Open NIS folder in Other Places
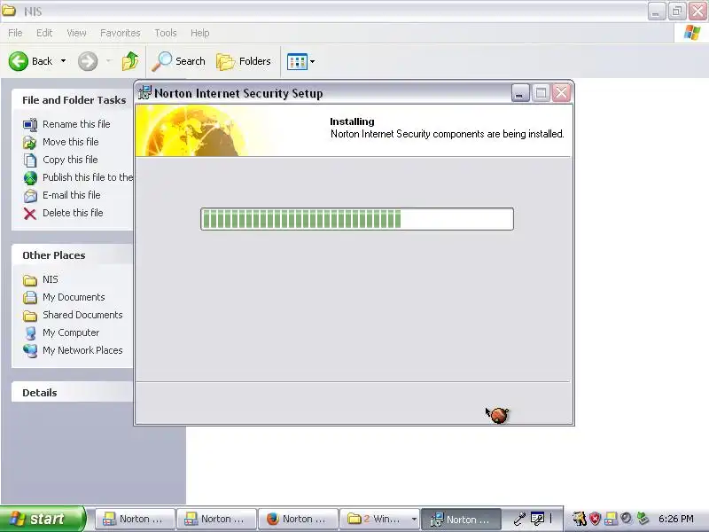Screen dimensions: 709x532 click(x=51, y=279)
